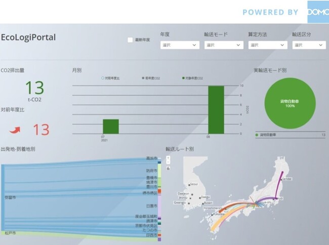This screenshot has width=329, height=245.
Task: Click the 日置市 destination label
Action: point(151,206)
